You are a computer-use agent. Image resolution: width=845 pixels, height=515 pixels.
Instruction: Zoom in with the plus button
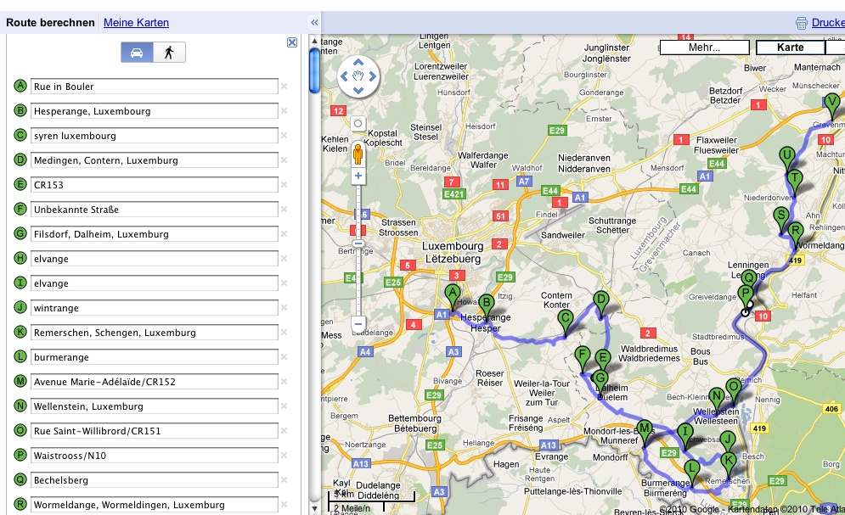pyautogui.click(x=358, y=176)
